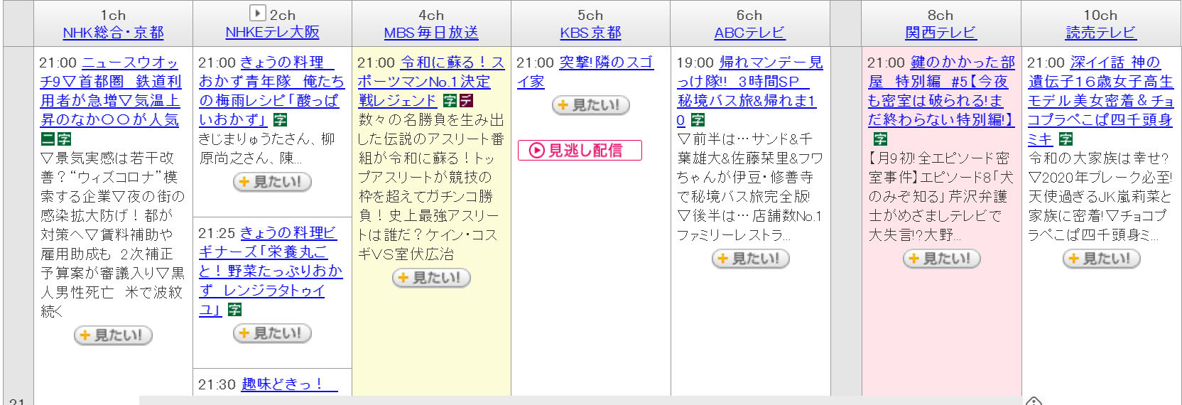Screen dimensions: 1182x405
Task: Open the MBS毎日放送 channel link
Action: point(431,33)
